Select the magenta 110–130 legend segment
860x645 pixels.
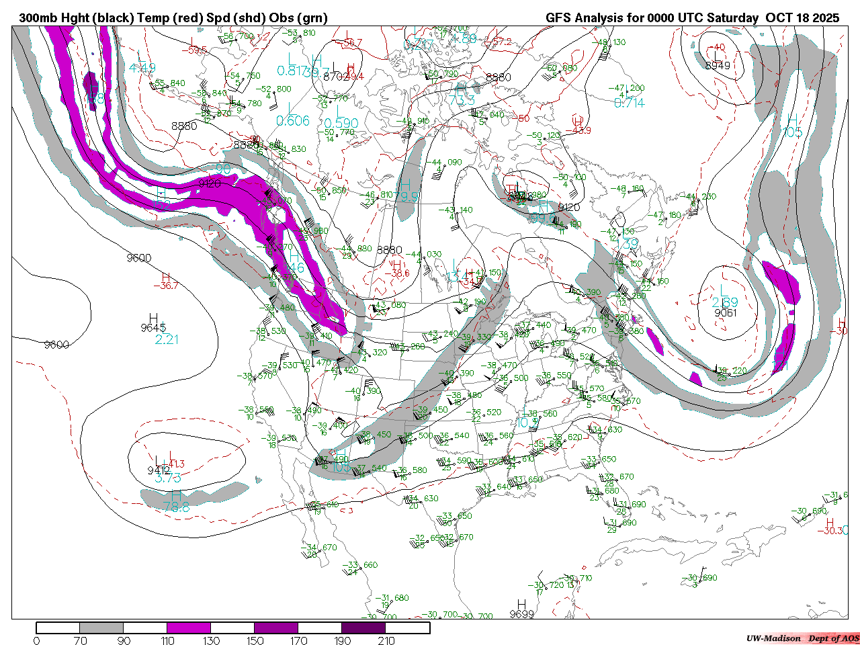189,628
